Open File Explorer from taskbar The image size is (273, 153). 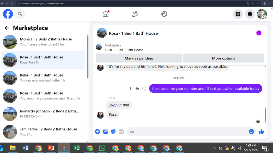13,148
